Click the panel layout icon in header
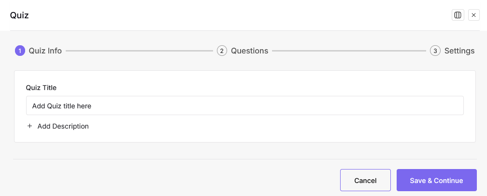The width and height of the screenshot is (487, 196). coord(458,15)
